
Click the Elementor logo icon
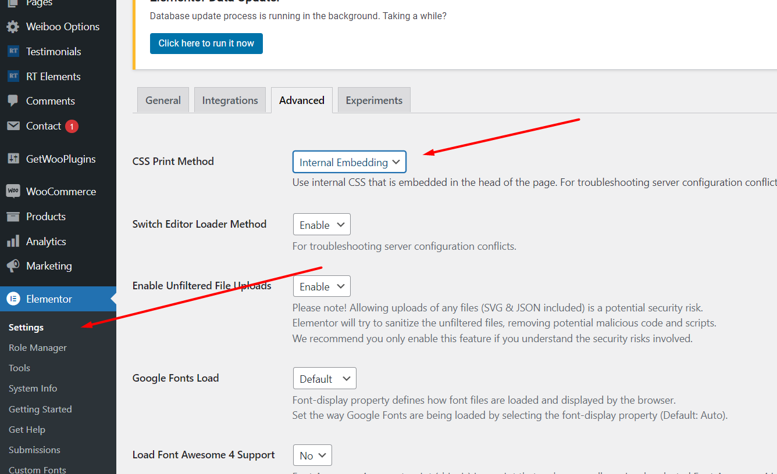[x=13, y=299]
